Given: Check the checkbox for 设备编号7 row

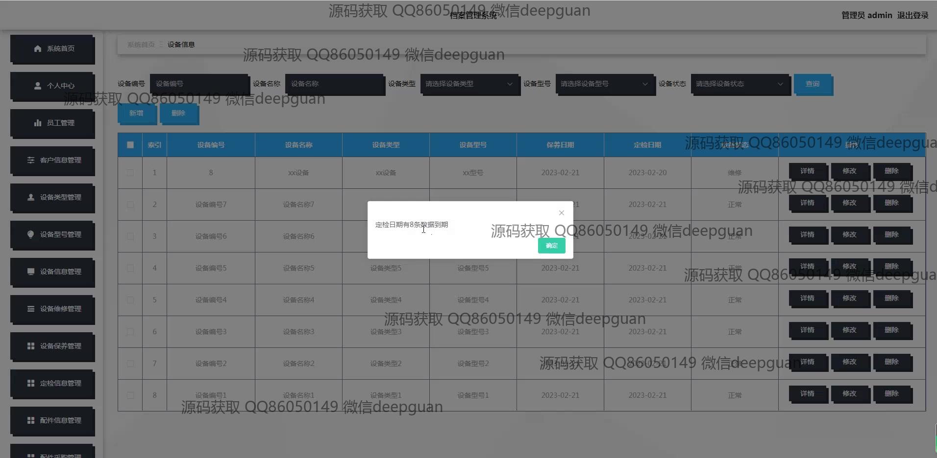Looking at the screenshot, I should coord(130,205).
